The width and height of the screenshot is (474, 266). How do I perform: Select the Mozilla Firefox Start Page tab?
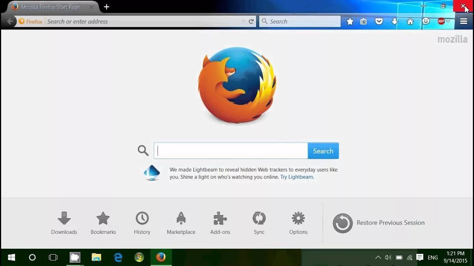[50, 7]
